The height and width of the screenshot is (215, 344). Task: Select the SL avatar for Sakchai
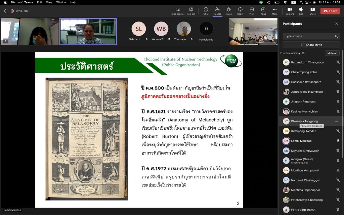138,29
